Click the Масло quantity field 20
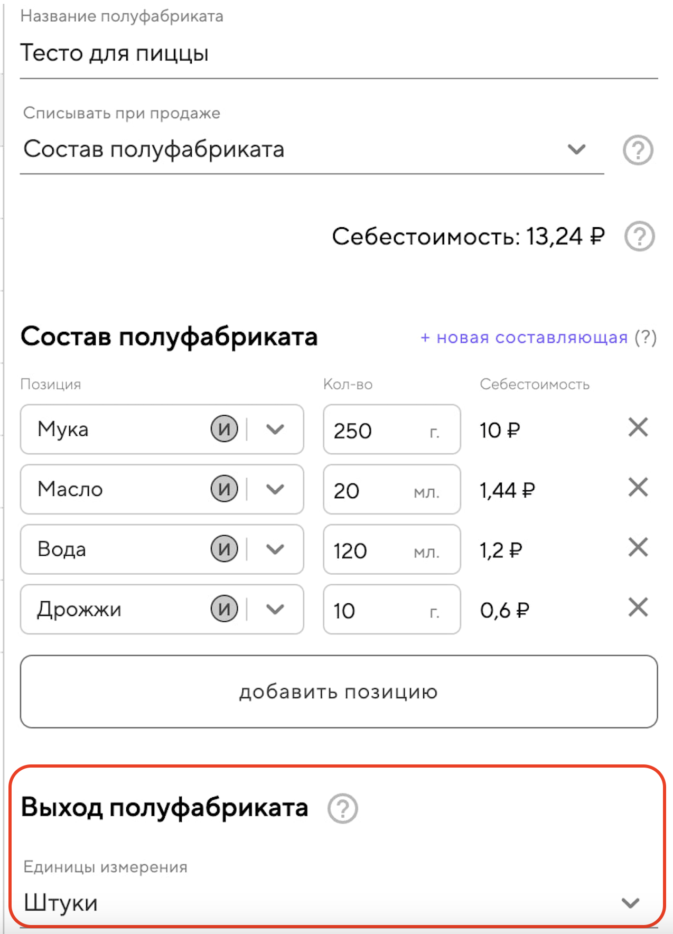 coord(370,490)
